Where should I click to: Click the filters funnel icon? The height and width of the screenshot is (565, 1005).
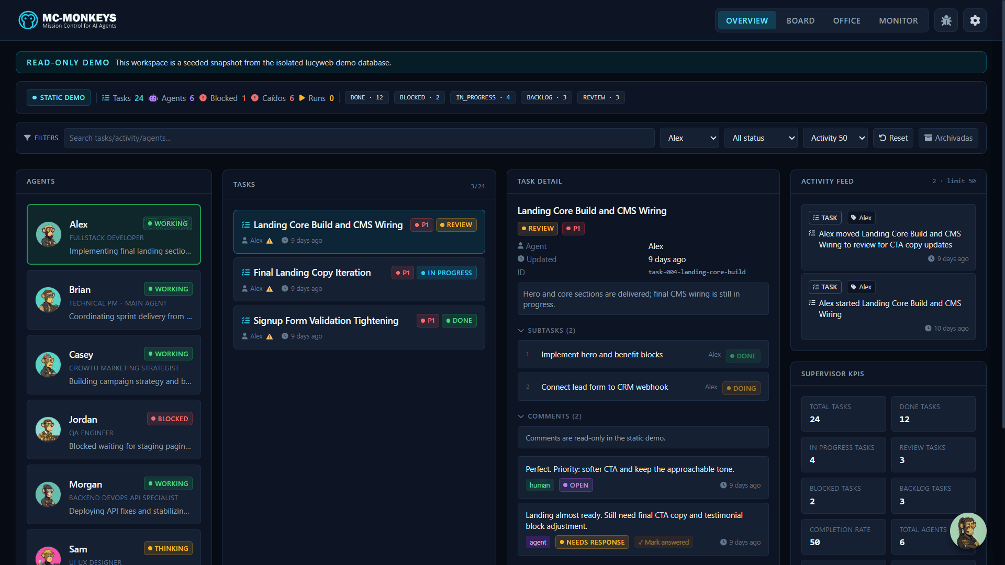coord(27,138)
